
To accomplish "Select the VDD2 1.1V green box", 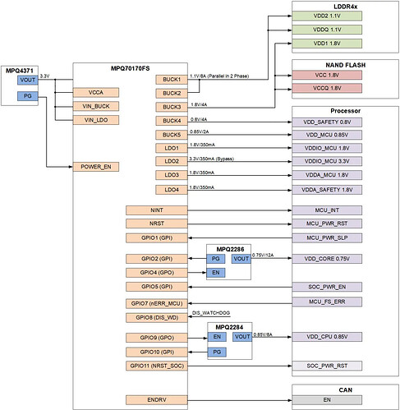I will (327, 16).
